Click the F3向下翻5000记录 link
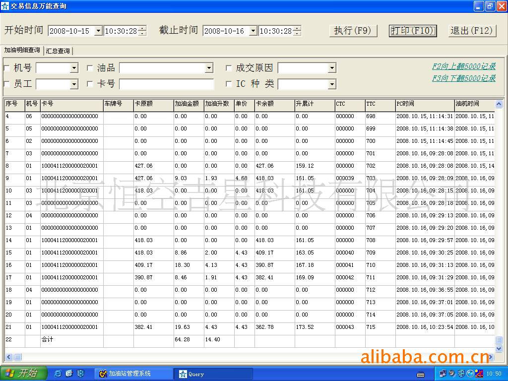 pos(463,78)
